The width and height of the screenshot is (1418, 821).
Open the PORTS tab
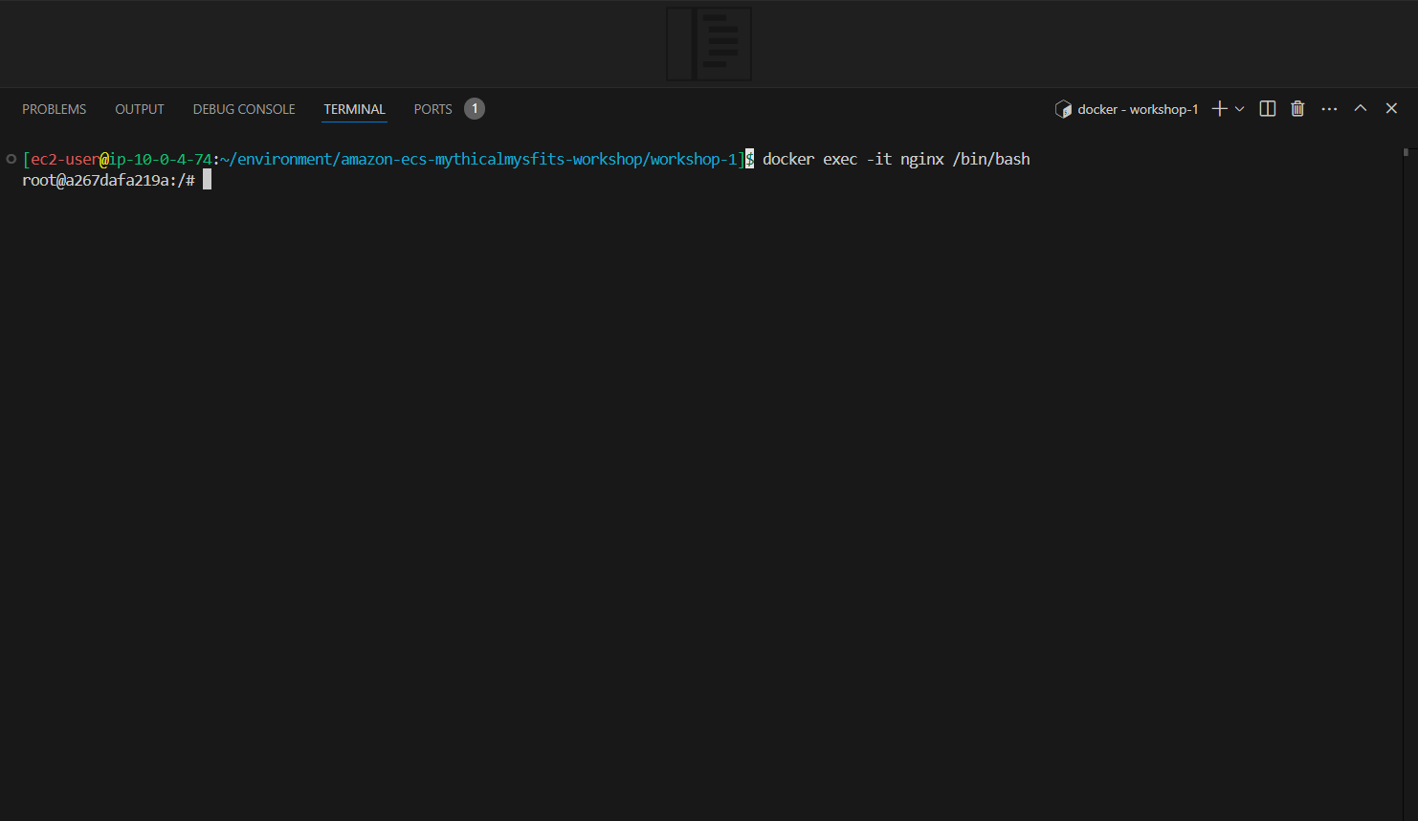tap(432, 109)
